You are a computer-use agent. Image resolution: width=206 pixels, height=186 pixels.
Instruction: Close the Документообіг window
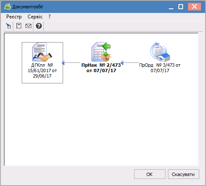click(194, 7)
